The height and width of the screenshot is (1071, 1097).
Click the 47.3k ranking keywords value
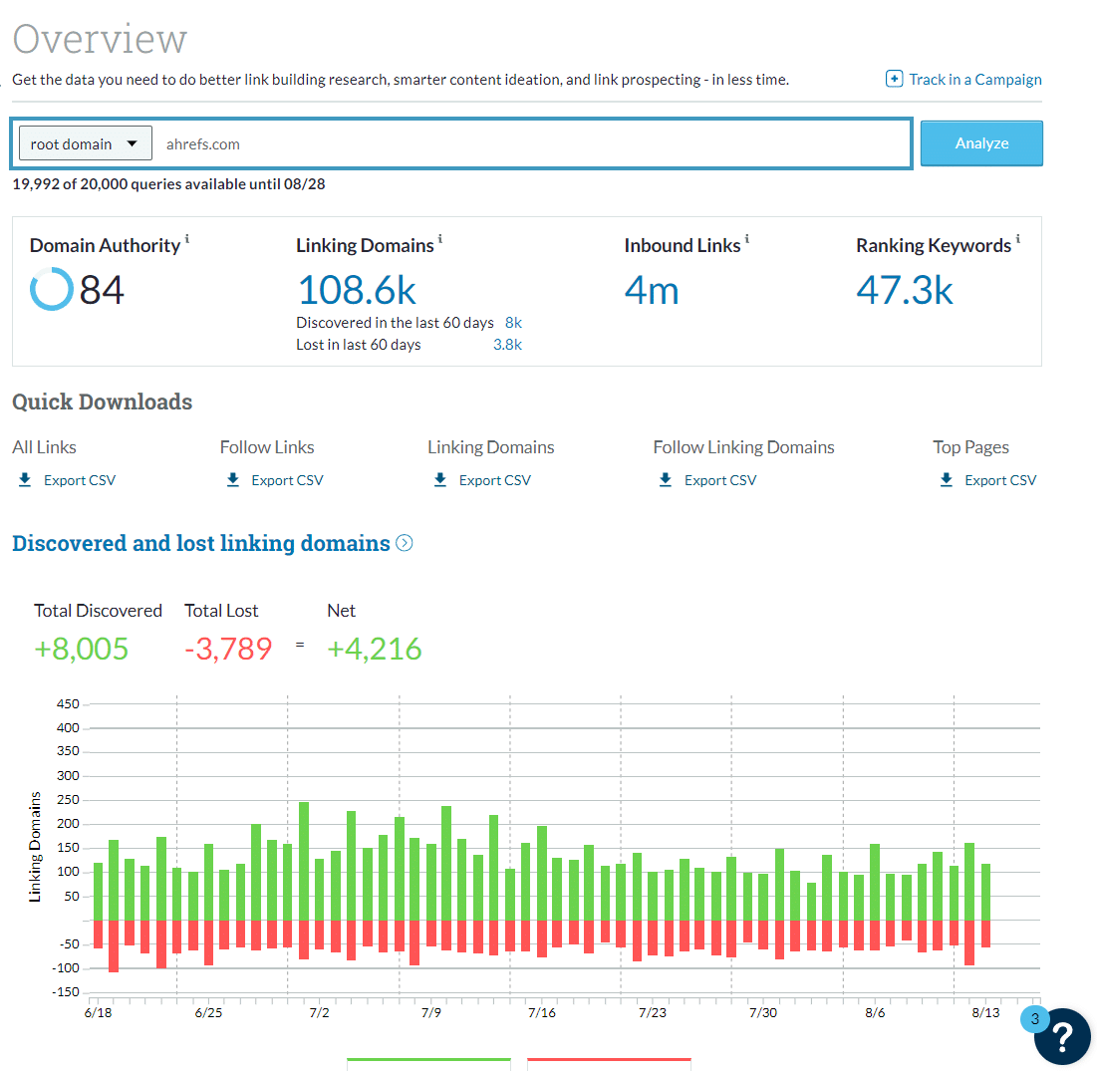[904, 290]
